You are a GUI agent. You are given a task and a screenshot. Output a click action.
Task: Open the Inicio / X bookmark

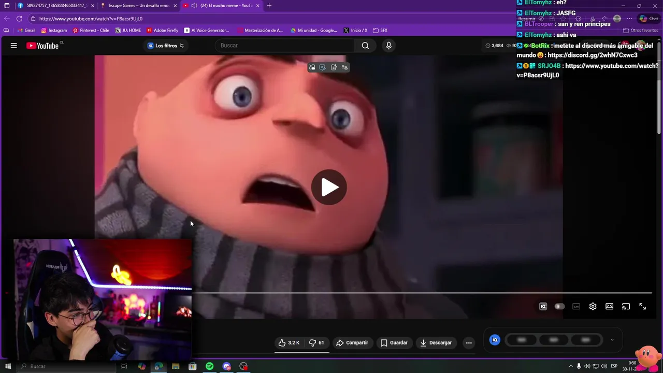[355, 31]
